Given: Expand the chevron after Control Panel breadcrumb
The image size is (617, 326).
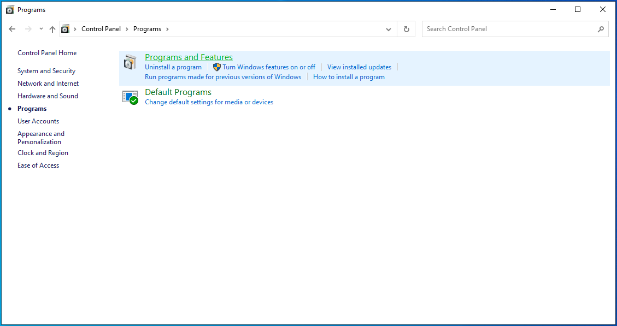Looking at the screenshot, I should 127,29.
